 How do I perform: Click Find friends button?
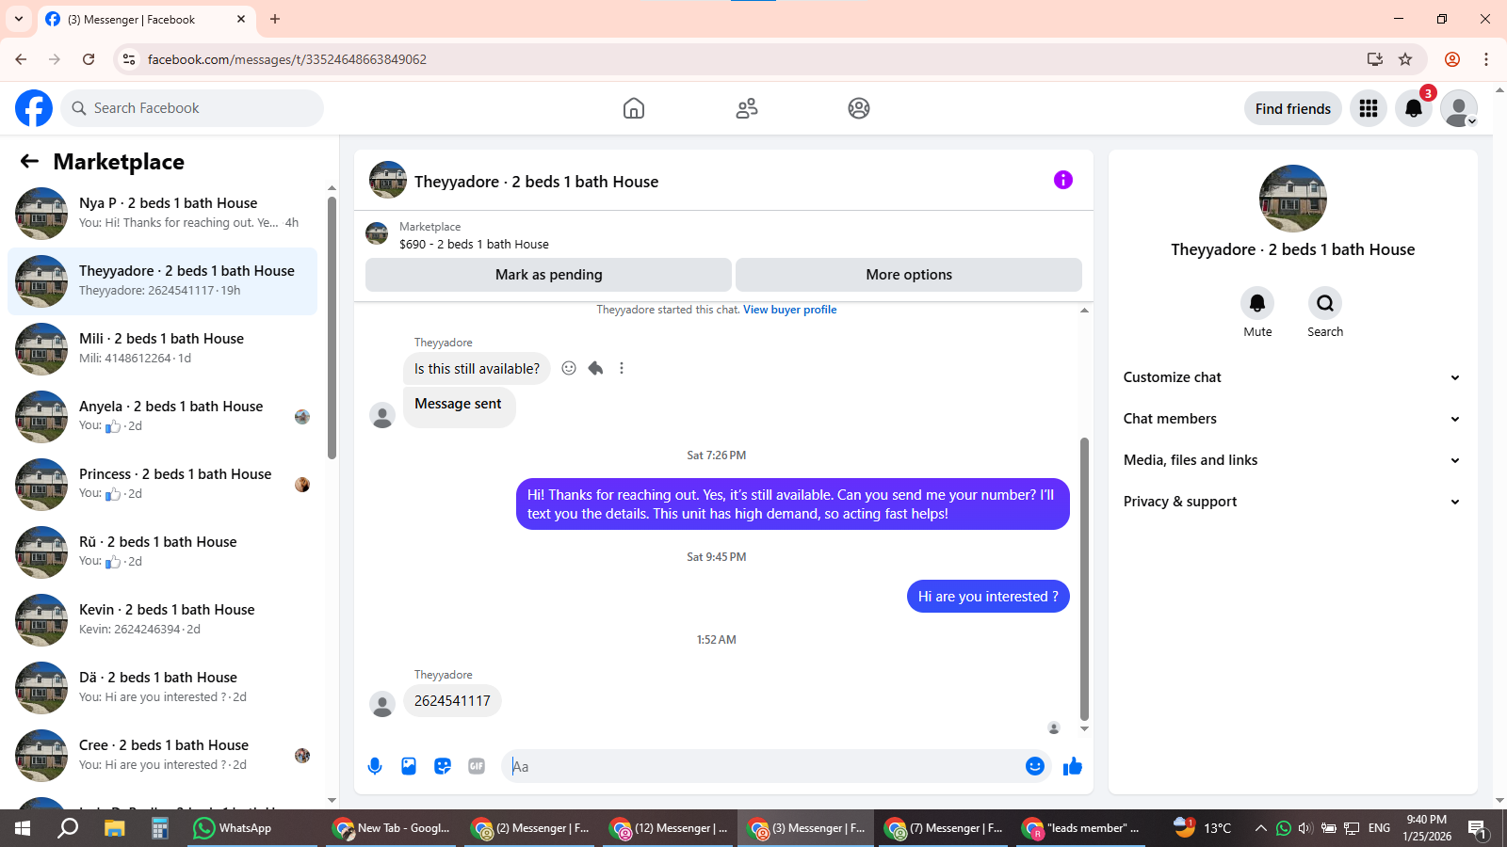[1292, 108]
